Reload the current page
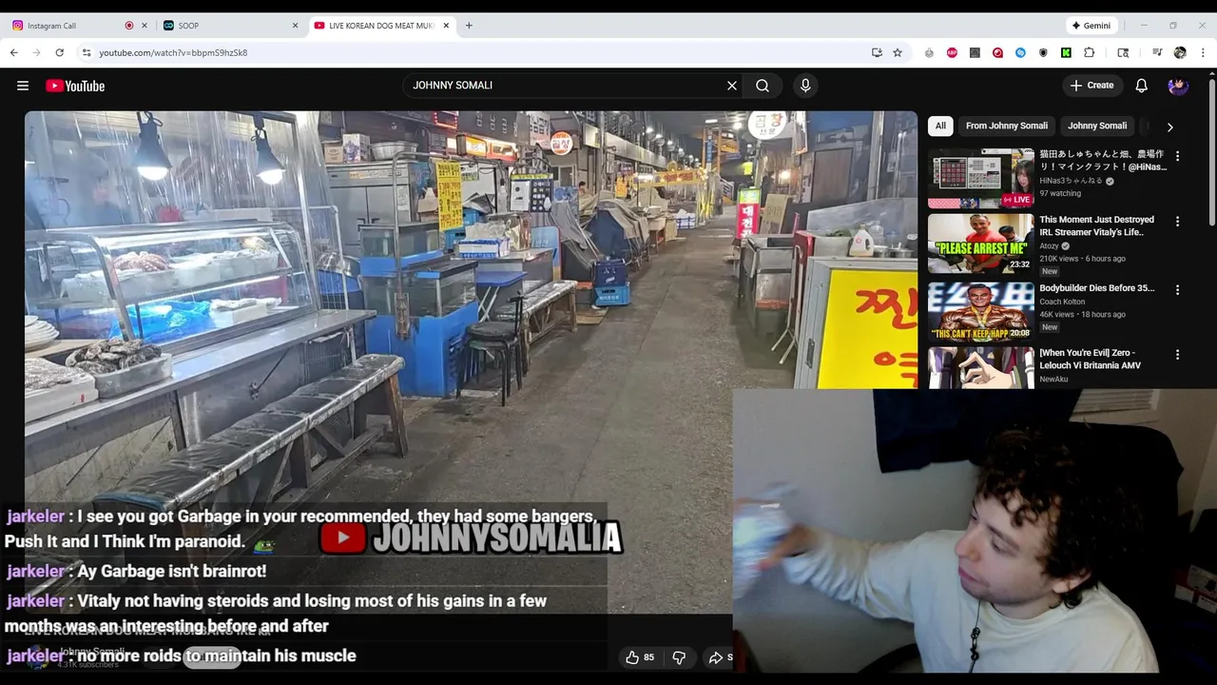 click(59, 52)
